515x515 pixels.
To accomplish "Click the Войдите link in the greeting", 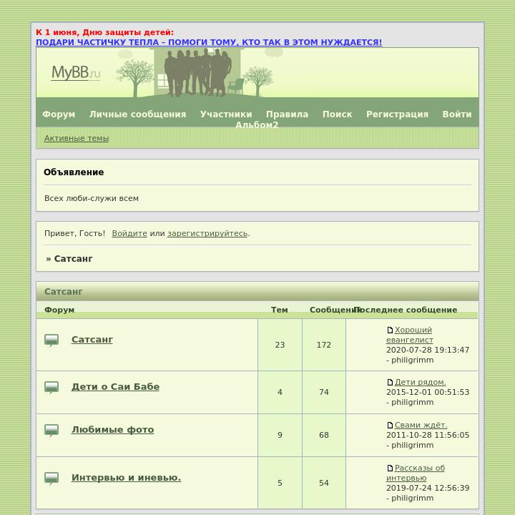I will pos(129,233).
